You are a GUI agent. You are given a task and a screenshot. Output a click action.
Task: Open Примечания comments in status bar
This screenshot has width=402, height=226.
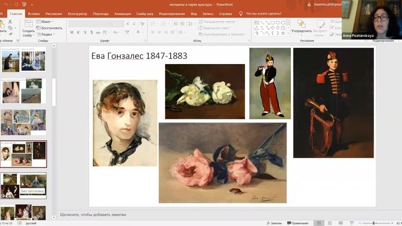tap(297, 223)
